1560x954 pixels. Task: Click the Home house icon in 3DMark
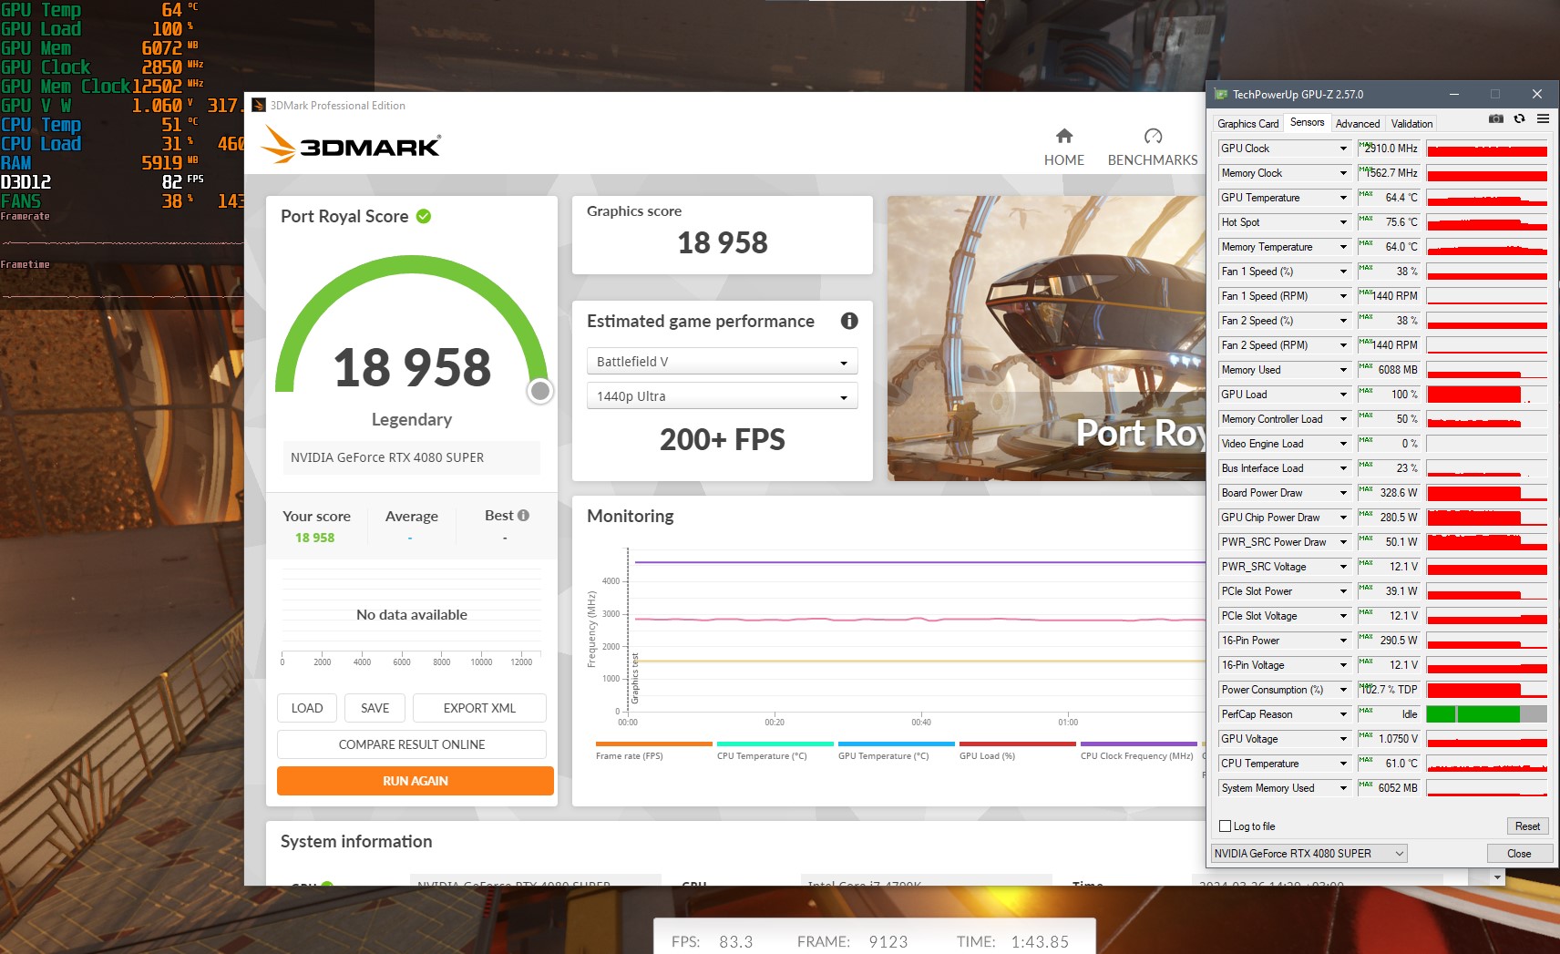[x=1063, y=136]
